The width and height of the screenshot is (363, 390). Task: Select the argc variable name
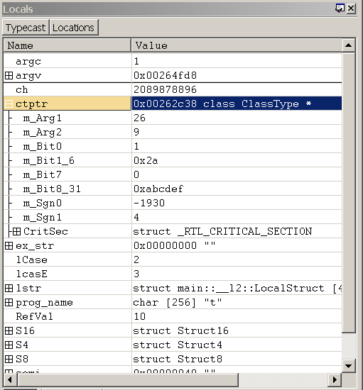28,62
